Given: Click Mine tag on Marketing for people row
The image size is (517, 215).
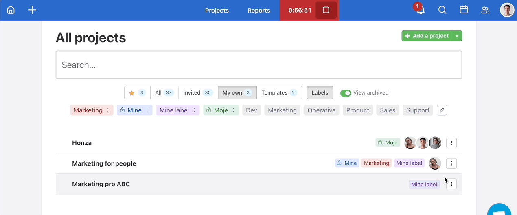Looking at the screenshot, I should pyautogui.click(x=347, y=163).
